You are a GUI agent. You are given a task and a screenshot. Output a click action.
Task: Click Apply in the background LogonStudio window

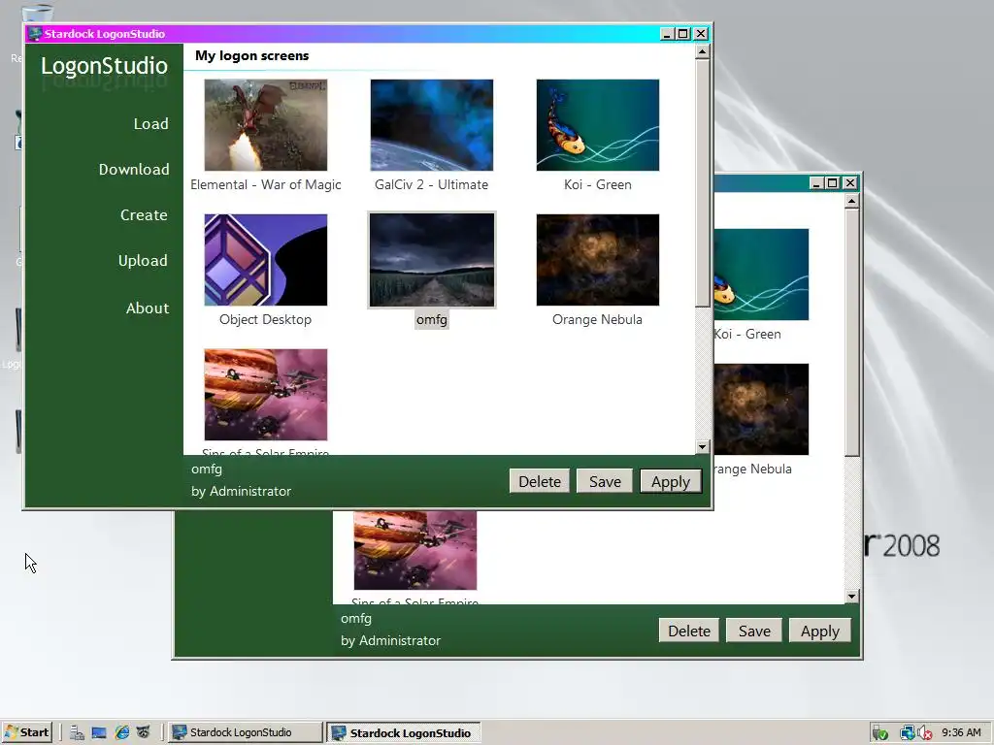pyautogui.click(x=819, y=631)
